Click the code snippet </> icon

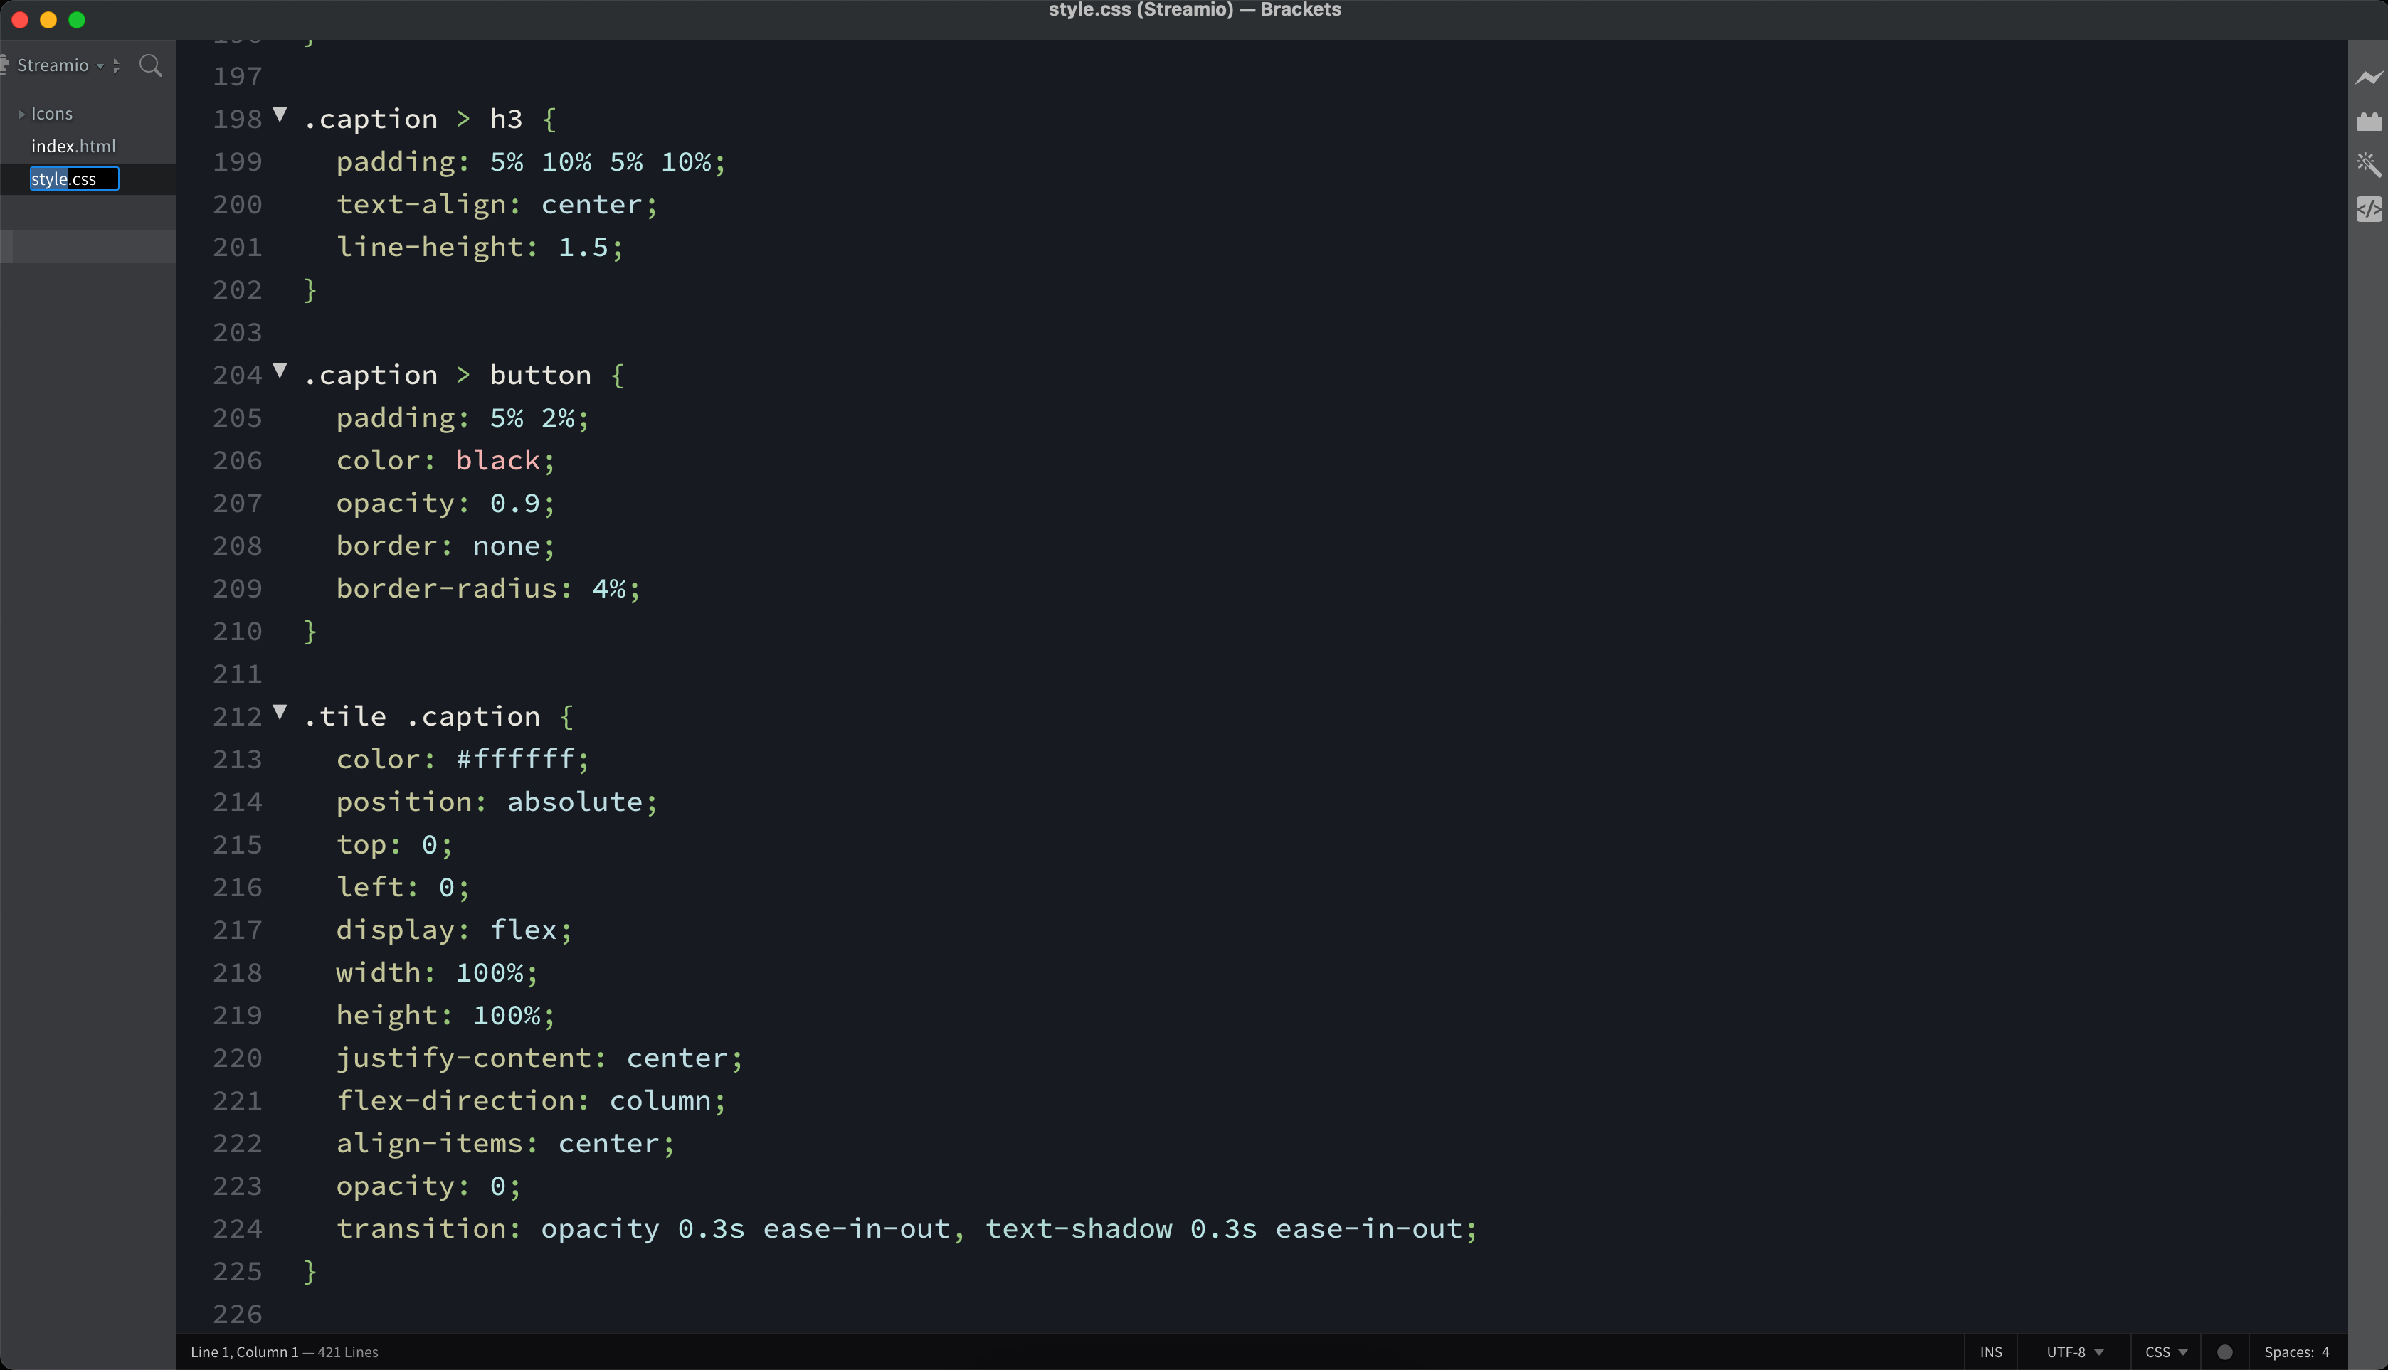2370,209
